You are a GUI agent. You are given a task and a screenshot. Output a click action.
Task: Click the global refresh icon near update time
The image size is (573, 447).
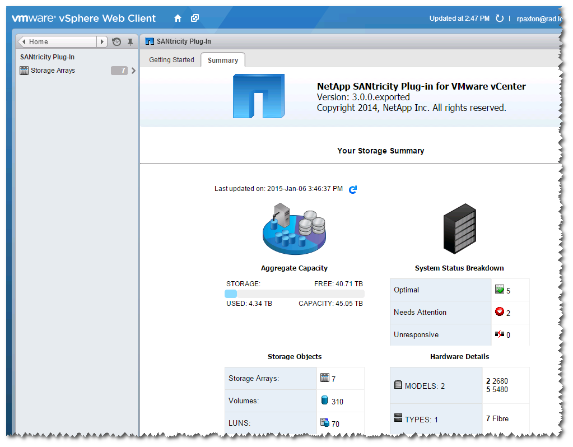pos(500,18)
